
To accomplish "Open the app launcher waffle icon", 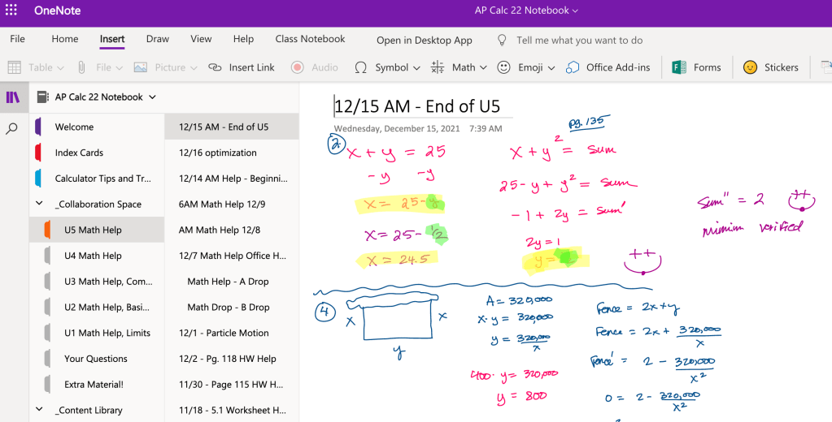I will 12,11.
